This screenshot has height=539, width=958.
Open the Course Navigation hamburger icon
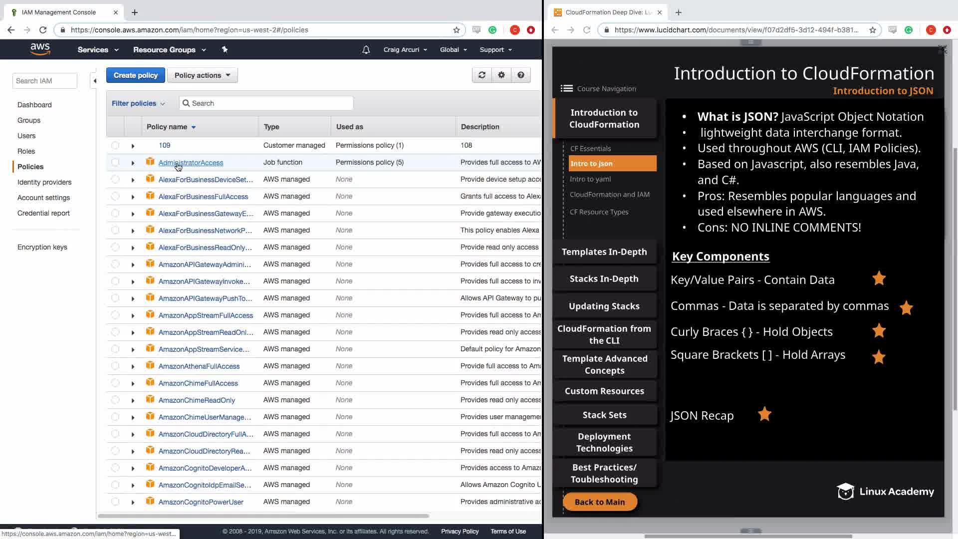(x=566, y=88)
